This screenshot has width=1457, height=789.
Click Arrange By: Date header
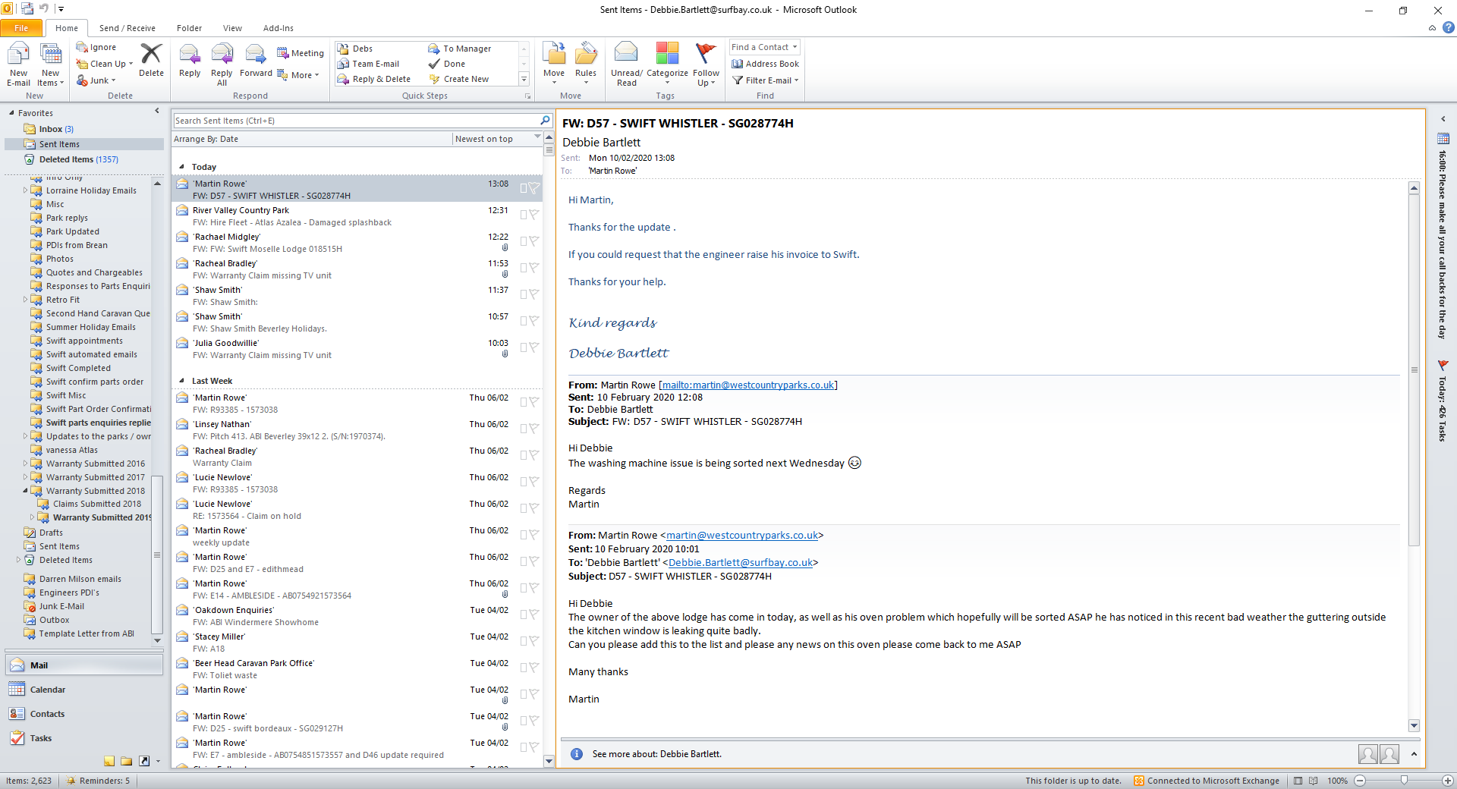tap(313, 139)
